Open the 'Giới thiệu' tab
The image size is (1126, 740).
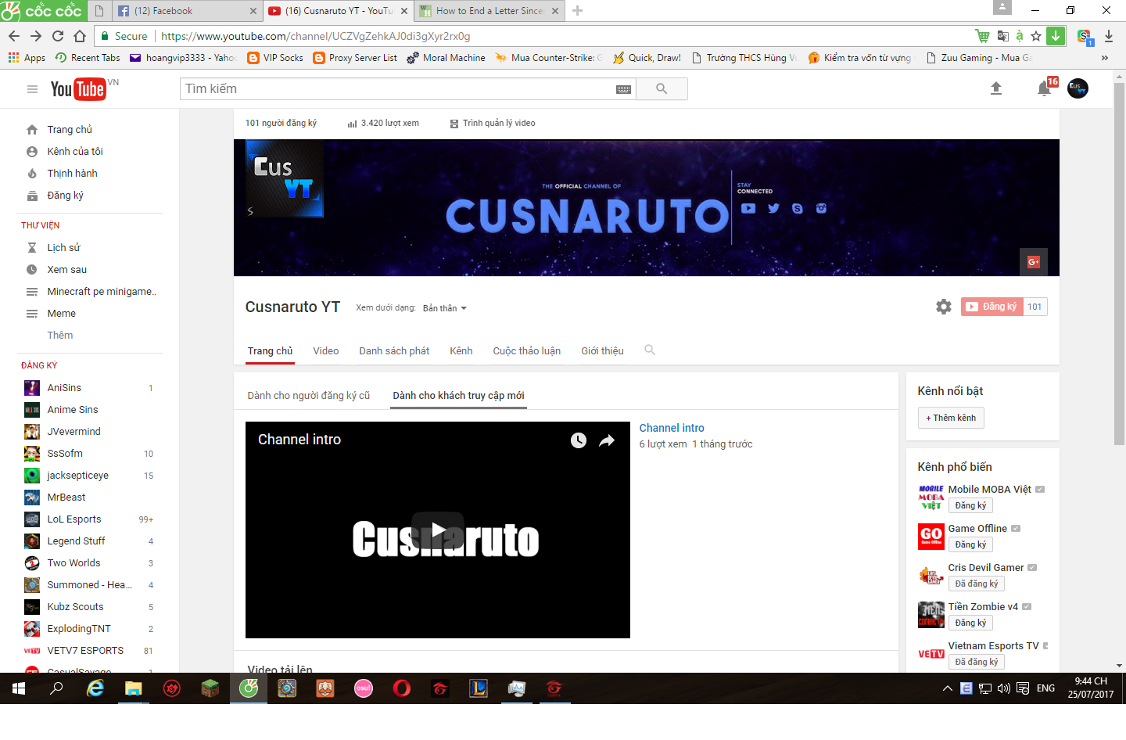[602, 351]
